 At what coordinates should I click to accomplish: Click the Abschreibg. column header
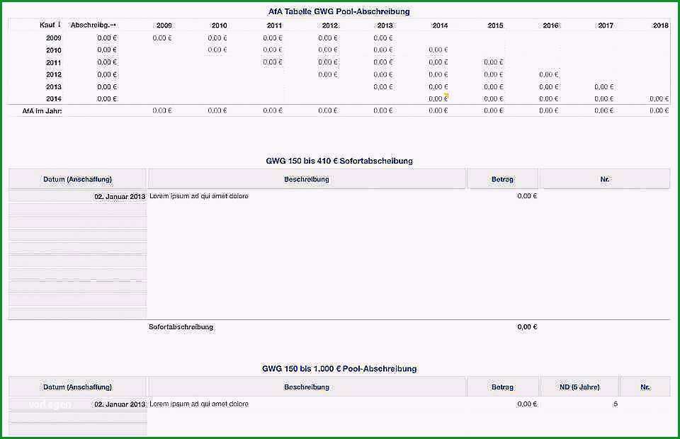(93, 25)
